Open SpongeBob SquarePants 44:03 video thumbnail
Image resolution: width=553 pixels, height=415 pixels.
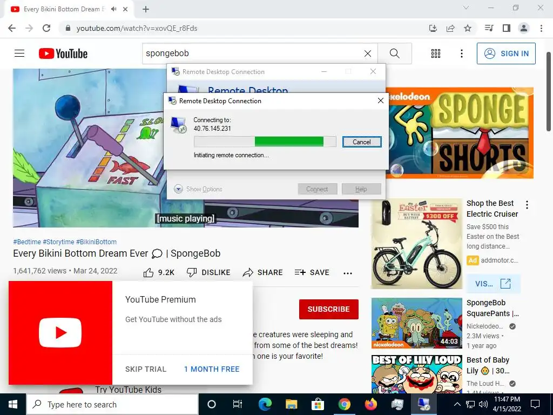coord(417,323)
